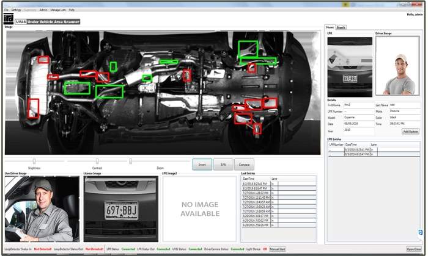Click the IRD logo icon
The width and height of the screenshot is (428, 256).
click(9, 20)
